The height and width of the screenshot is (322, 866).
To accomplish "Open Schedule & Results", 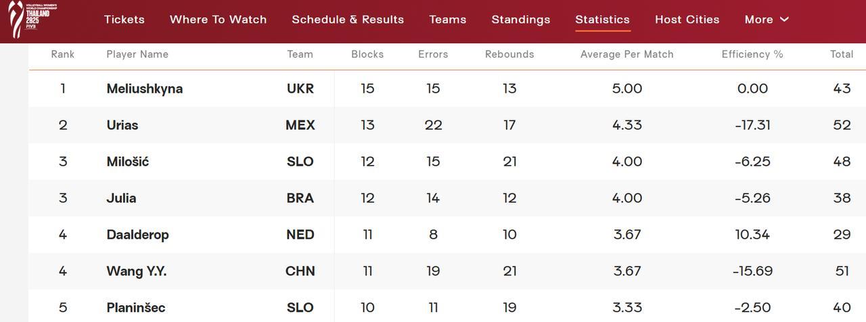I will (x=348, y=20).
